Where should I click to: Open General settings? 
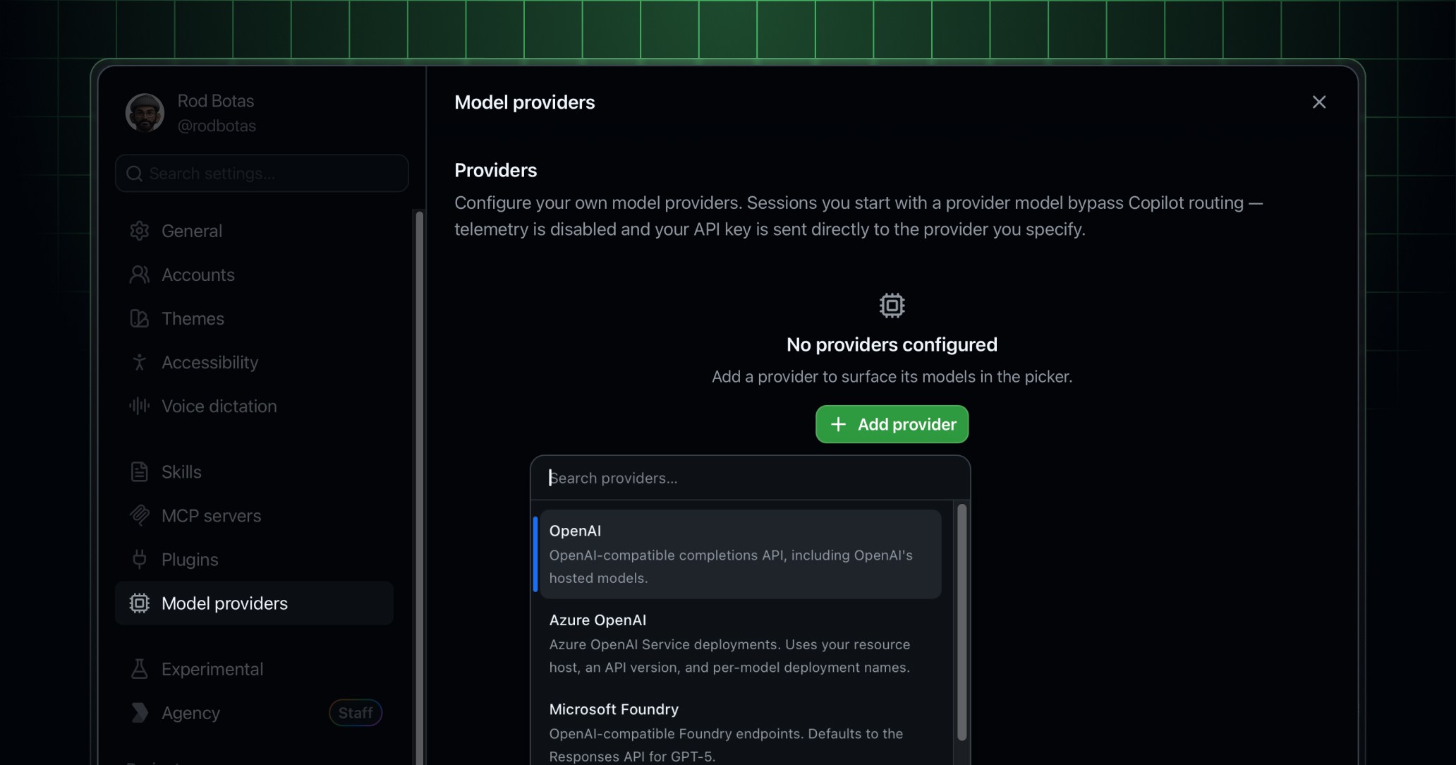254,231
